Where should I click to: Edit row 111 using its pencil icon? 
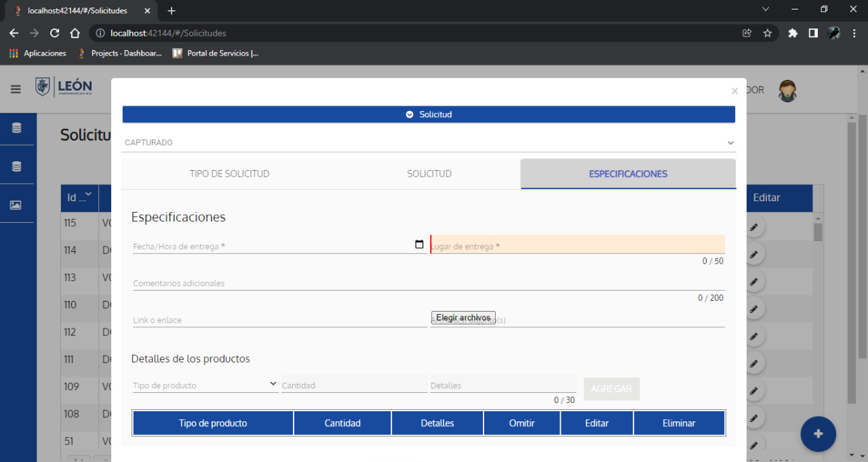point(753,363)
